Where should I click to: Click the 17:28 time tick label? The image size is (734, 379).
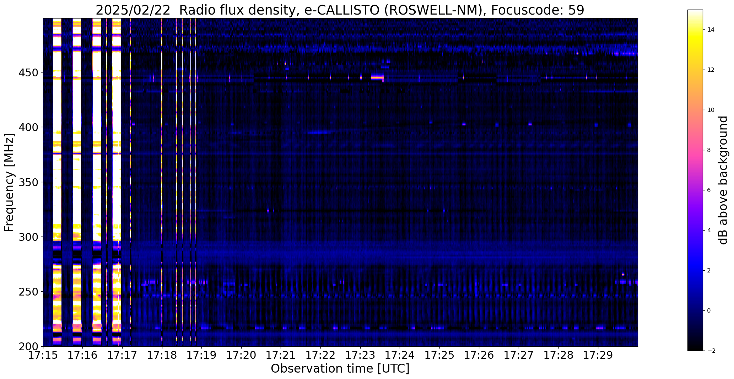558,355
